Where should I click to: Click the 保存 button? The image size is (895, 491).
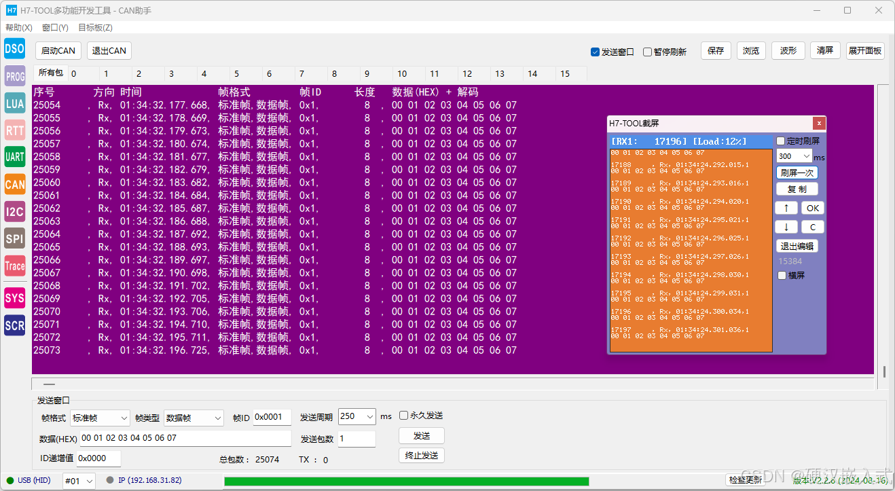coord(716,50)
